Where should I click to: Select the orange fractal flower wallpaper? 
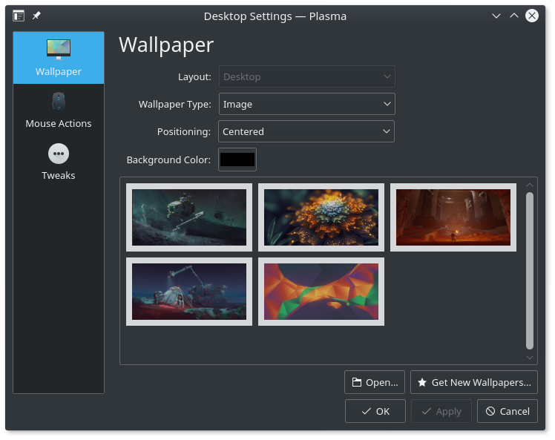pyautogui.click(x=321, y=217)
